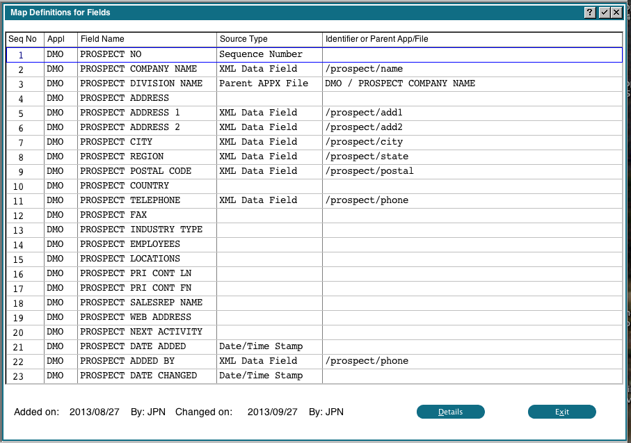The image size is (631, 443).
Task: Select the PROSPECT COMPANY NAME row
Action: (x=138, y=69)
